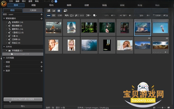Add a new tag (标记) plus icon
Viewport: 174px width, 109px height.
point(41,66)
